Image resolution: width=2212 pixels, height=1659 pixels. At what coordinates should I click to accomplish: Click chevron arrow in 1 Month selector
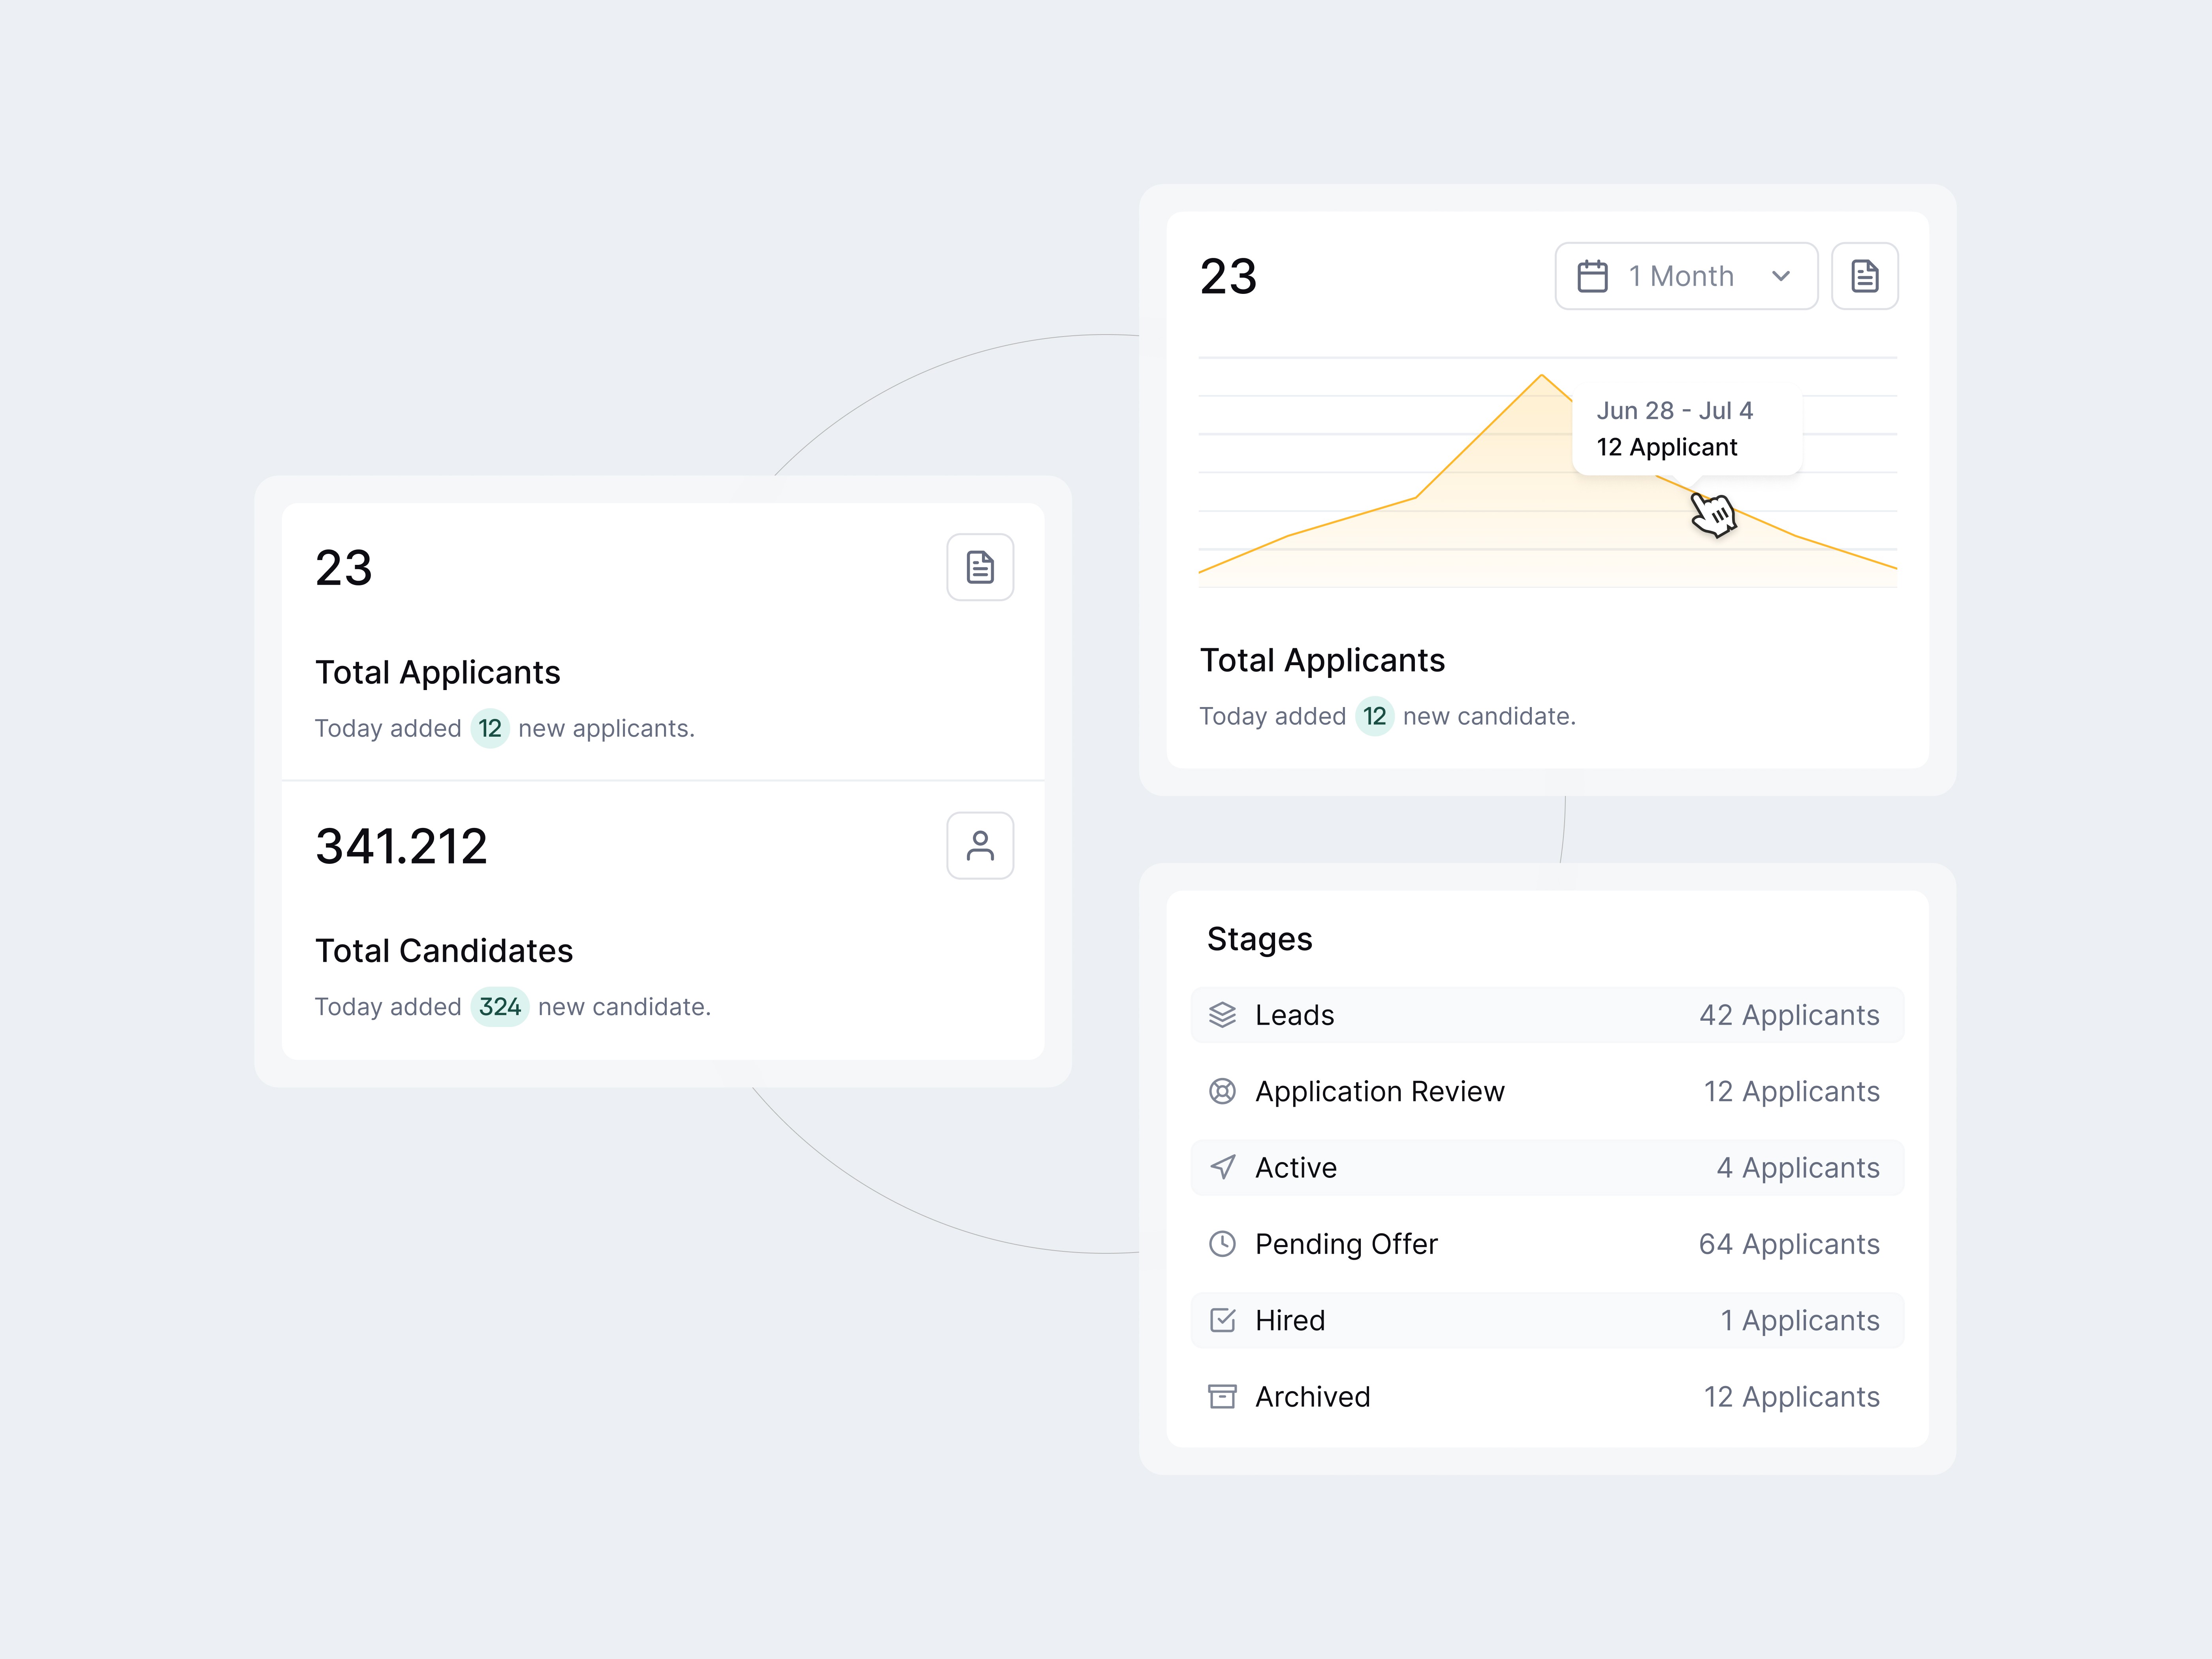1781,276
